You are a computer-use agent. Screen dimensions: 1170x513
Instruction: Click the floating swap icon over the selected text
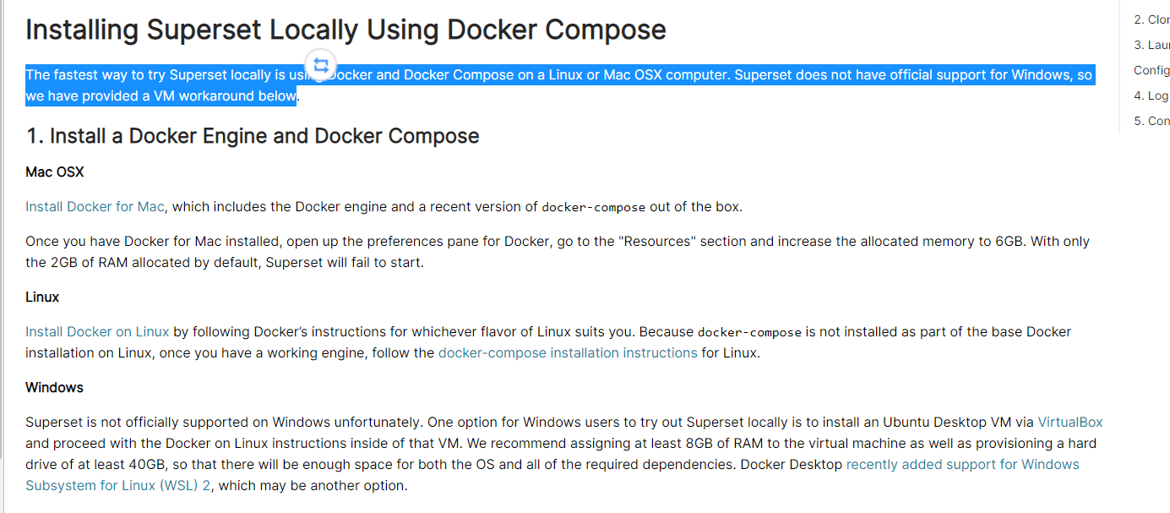321,65
